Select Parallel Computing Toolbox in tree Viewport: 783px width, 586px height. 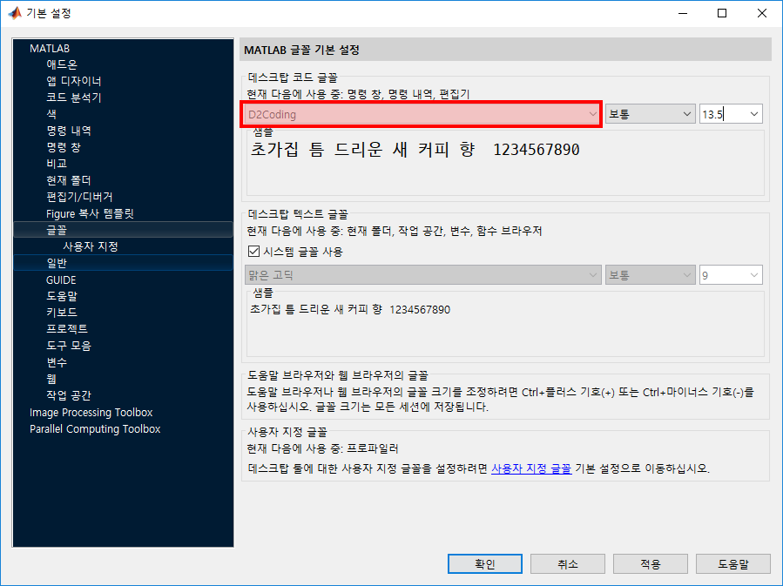(x=95, y=428)
